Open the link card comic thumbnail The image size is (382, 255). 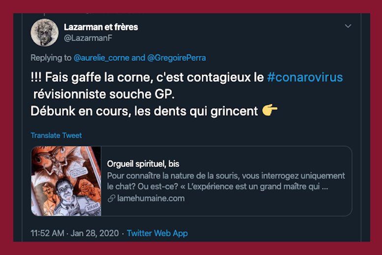(66, 181)
